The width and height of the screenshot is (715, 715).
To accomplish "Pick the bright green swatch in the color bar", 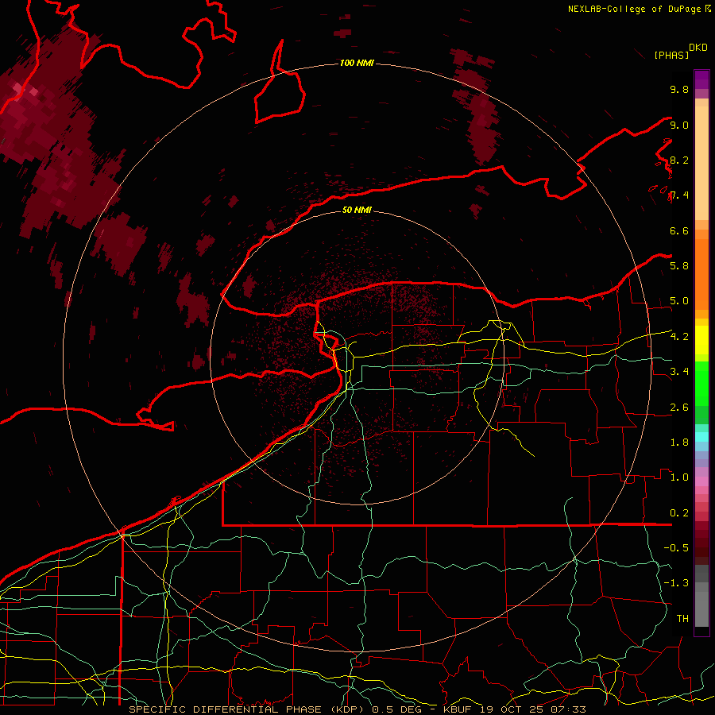I will tap(701, 388).
